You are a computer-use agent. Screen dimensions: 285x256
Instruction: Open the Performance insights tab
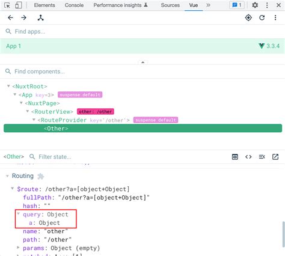[120, 5]
